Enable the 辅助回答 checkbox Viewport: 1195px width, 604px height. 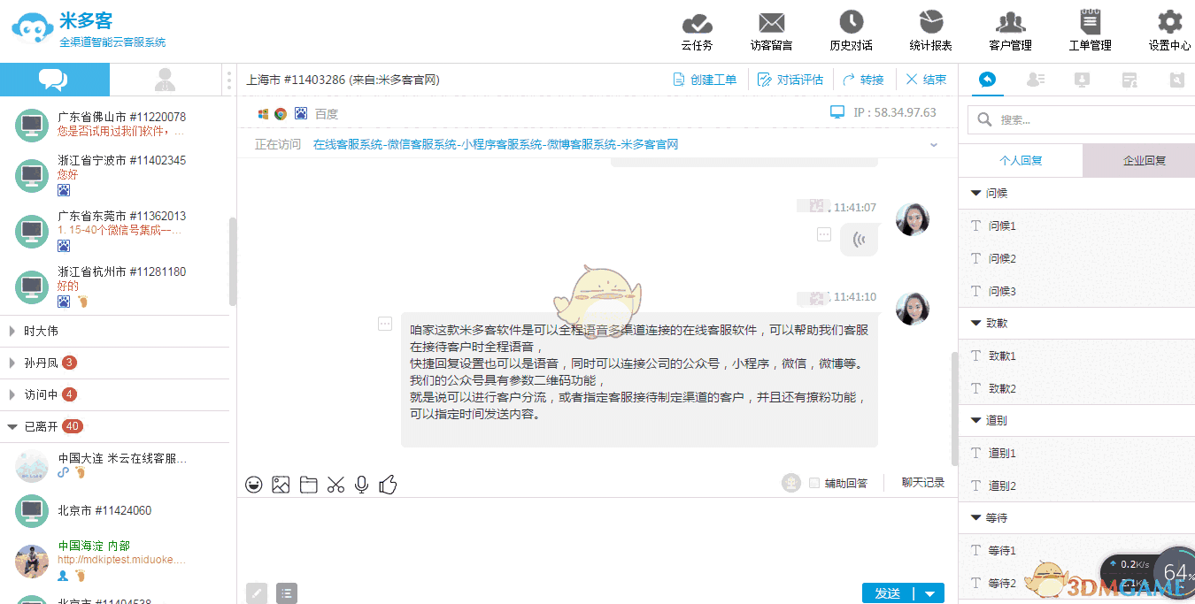(814, 482)
